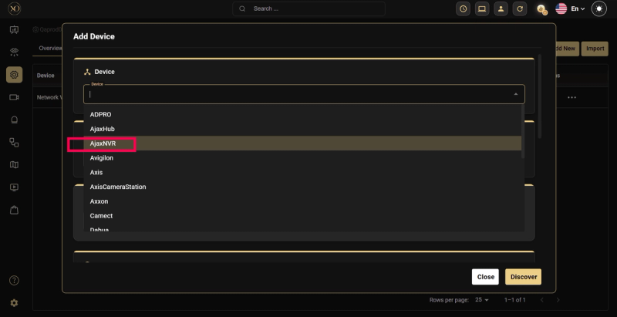
Task: Select Axxon from the device list
Action: (302, 201)
